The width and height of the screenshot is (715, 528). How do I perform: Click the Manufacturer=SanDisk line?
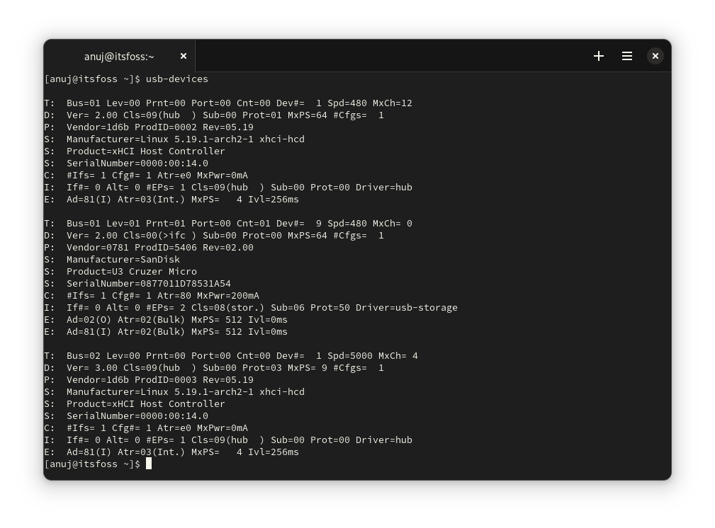(x=124, y=259)
